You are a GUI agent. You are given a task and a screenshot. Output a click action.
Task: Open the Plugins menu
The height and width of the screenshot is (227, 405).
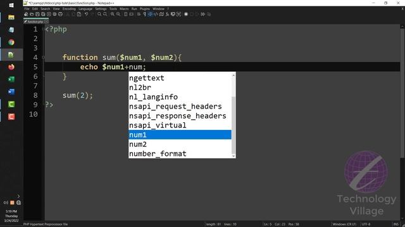[145, 9]
